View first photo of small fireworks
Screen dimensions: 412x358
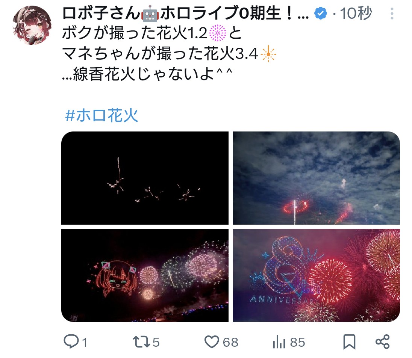click(x=145, y=178)
